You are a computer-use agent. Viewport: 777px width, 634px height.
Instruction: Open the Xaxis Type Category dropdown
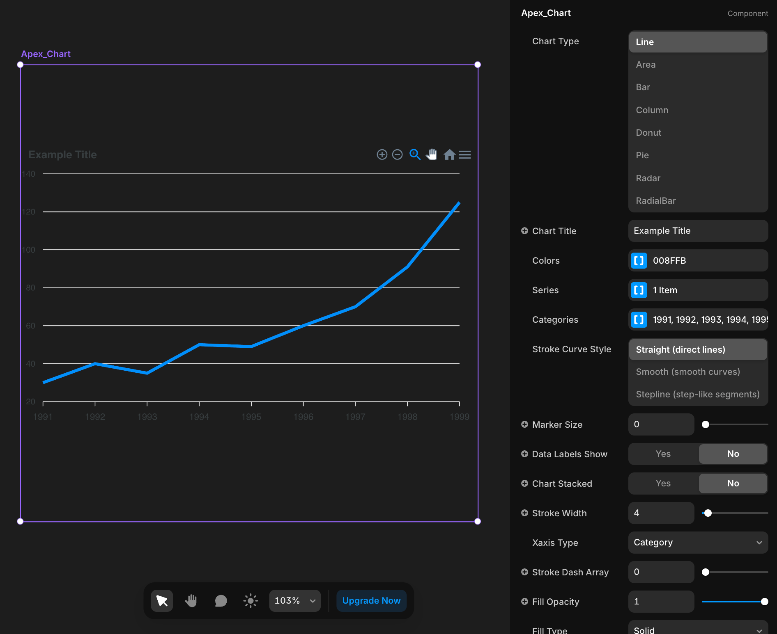(698, 543)
